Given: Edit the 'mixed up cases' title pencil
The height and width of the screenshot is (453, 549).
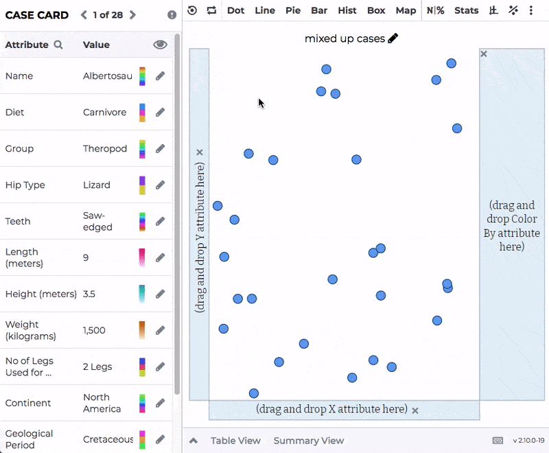Looking at the screenshot, I should click(393, 38).
